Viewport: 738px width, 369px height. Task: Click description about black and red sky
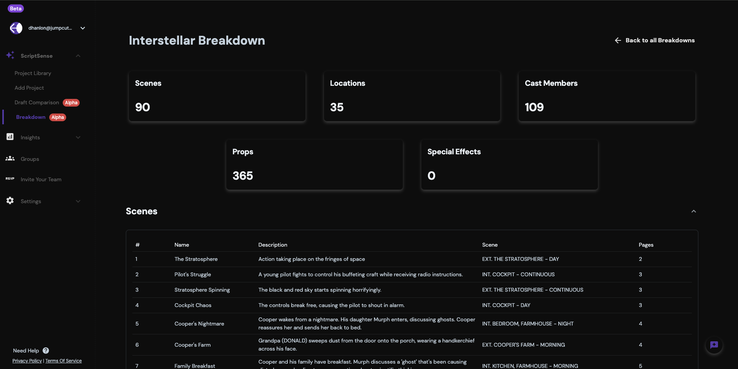[x=320, y=290]
